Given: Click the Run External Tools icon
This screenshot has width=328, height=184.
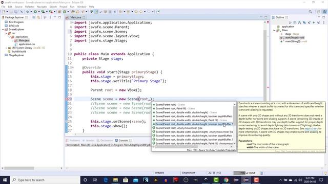Looking at the screenshot, I should point(51,12).
